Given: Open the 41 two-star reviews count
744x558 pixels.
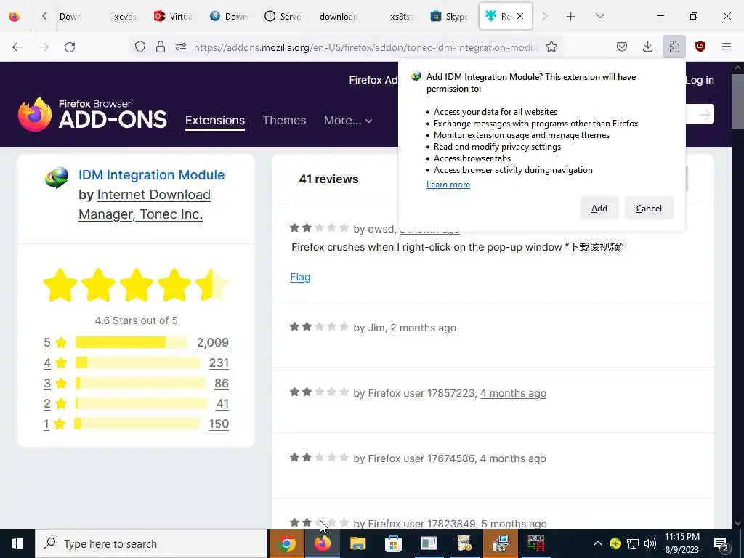Looking at the screenshot, I should point(222,404).
